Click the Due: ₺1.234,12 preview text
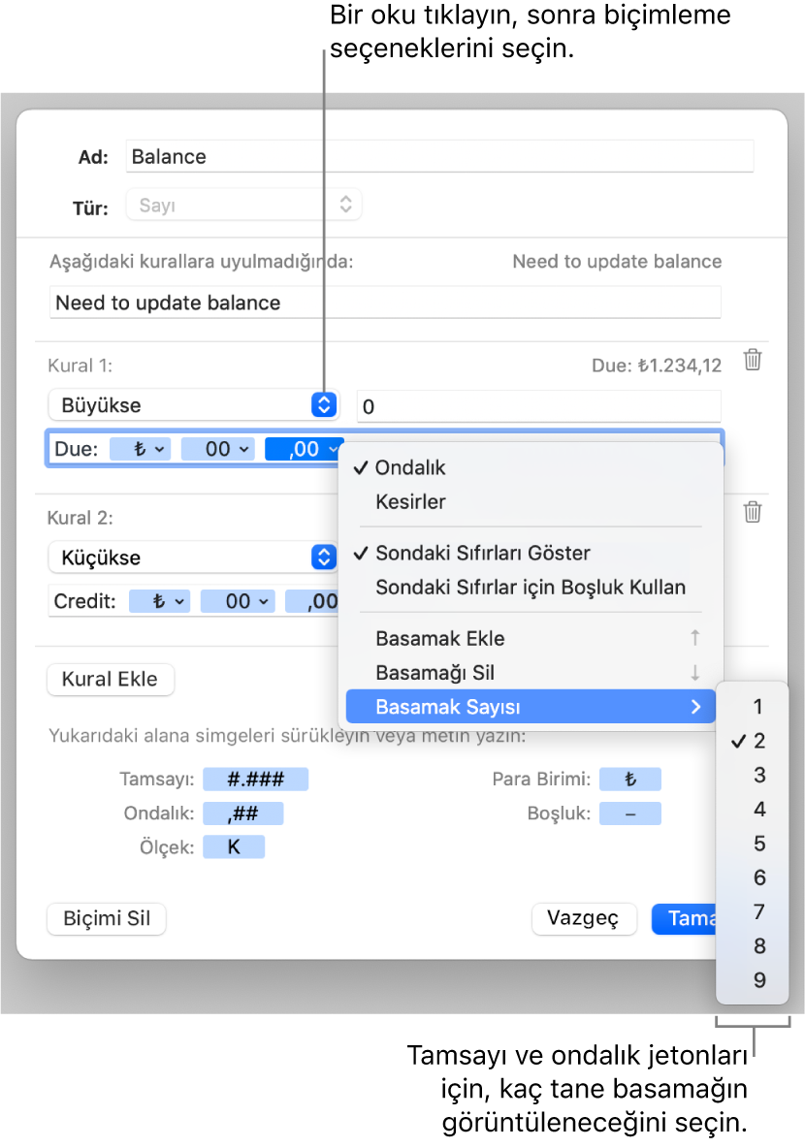 657,366
